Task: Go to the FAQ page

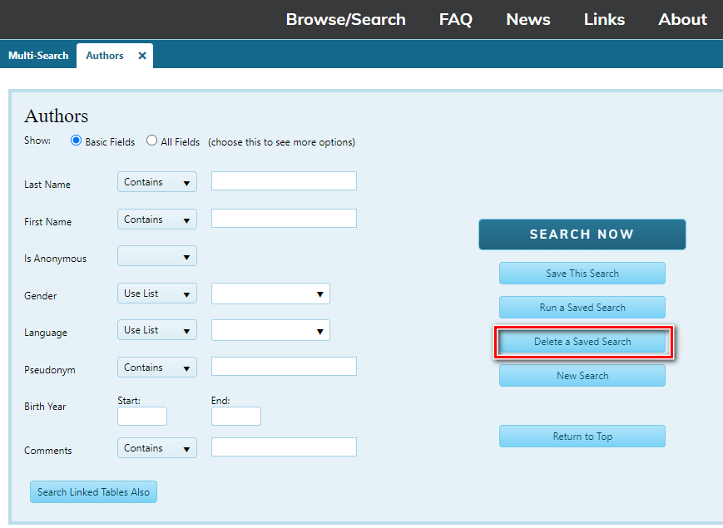Action: point(455,19)
